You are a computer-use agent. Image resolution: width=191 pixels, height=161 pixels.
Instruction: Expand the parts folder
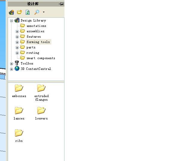17,47
